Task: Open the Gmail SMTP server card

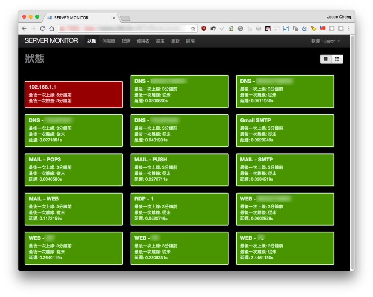Action: 285,131
